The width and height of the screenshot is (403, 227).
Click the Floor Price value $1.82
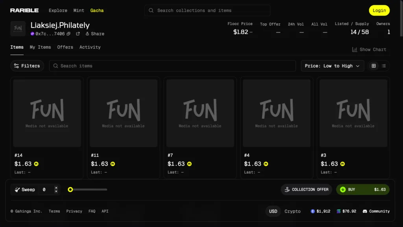point(240,32)
